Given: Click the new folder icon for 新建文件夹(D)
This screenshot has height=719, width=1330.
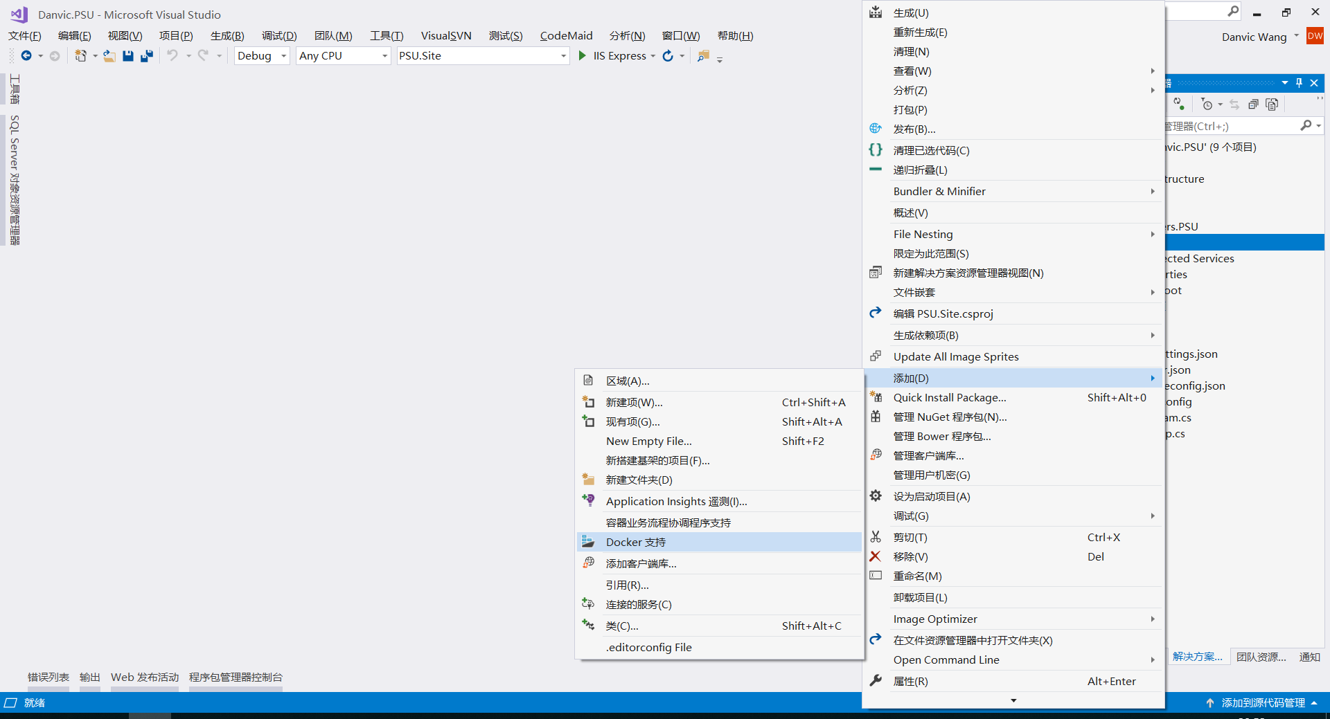Looking at the screenshot, I should point(588,479).
